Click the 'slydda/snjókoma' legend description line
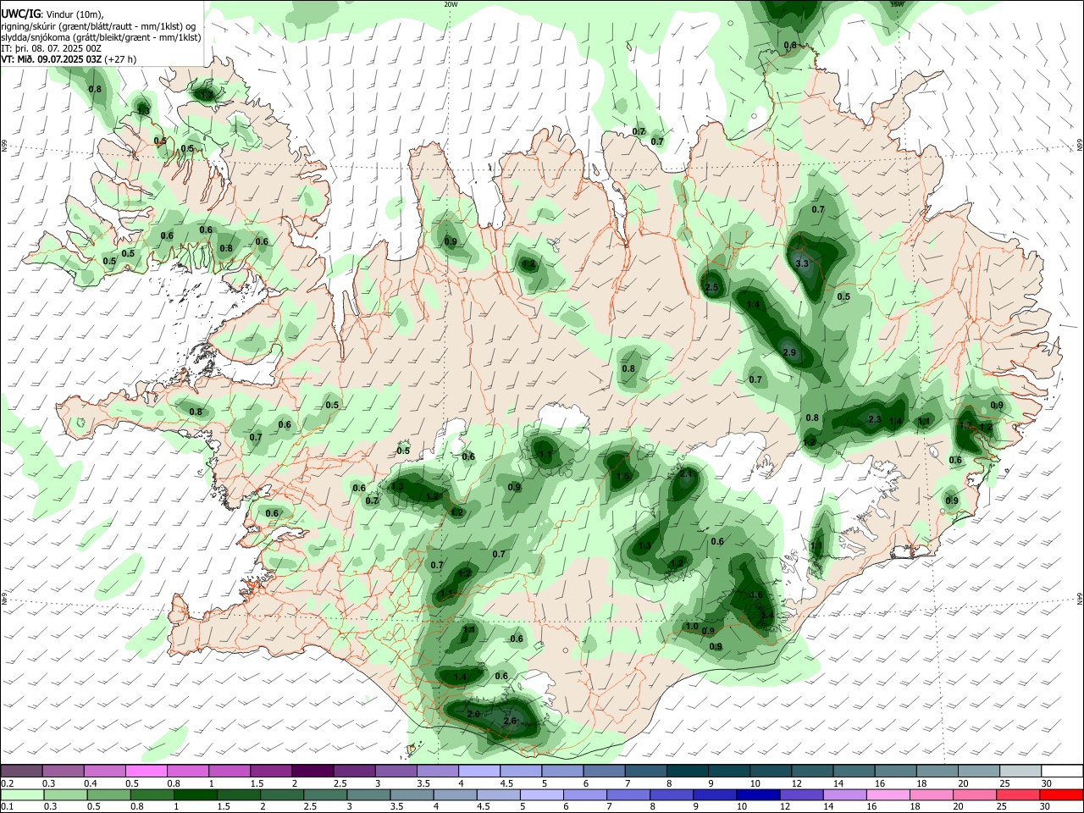The height and width of the screenshot is (813, 1084). (101, 37)
